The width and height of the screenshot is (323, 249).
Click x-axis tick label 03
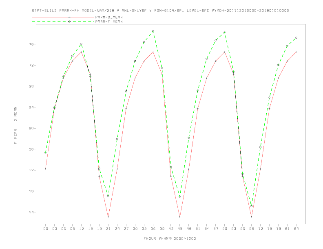coord(54,229)
